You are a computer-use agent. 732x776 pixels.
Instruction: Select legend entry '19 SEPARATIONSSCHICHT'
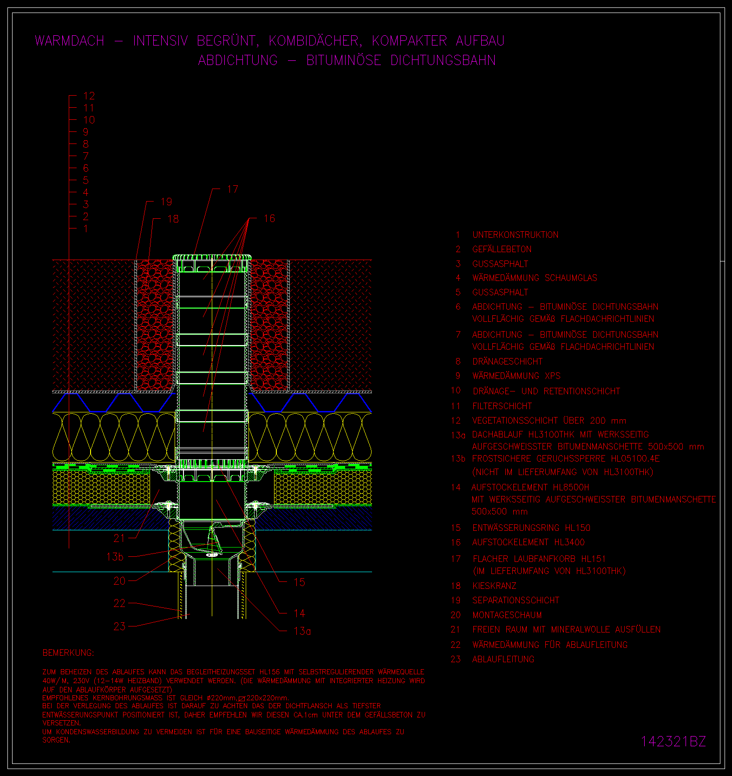(x=505, y=600)
